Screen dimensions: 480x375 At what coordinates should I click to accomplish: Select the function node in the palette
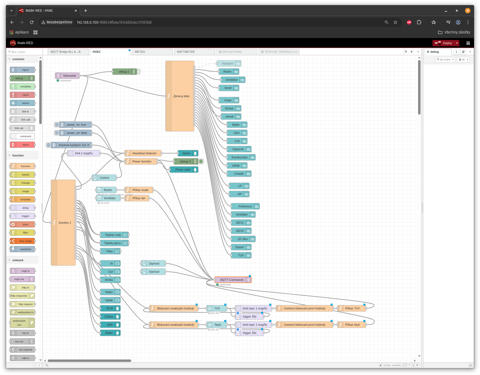(x=22, y=166)
